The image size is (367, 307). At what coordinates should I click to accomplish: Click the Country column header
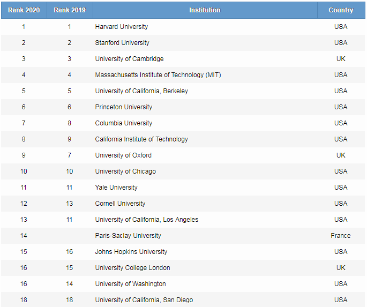341,10
